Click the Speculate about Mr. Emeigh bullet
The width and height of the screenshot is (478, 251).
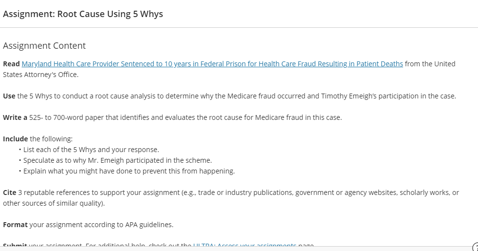(x=117, y=160)
